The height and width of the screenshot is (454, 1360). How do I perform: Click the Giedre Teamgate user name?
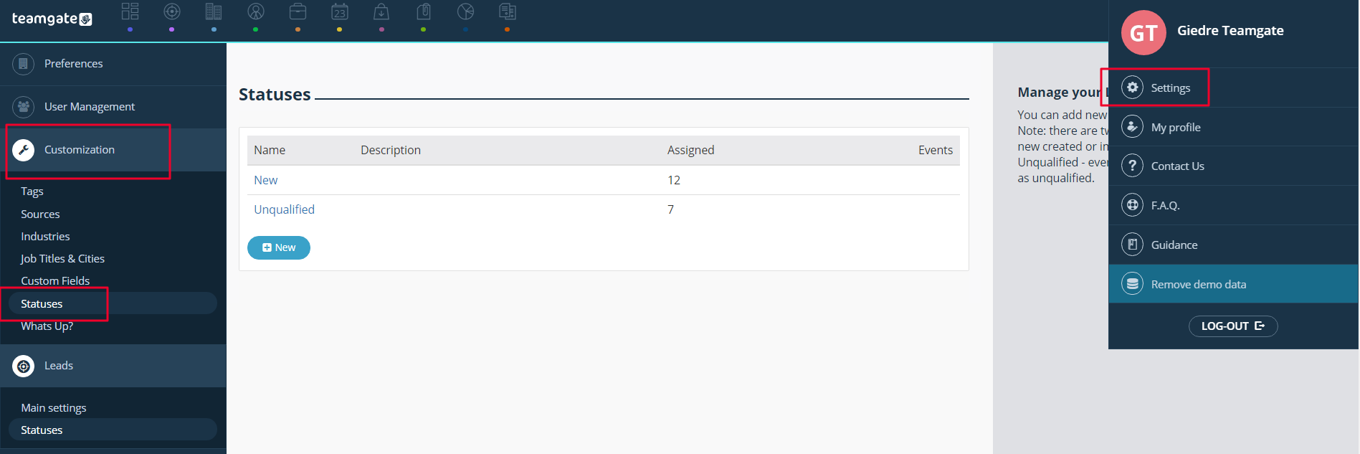[x=1230, y=31]
